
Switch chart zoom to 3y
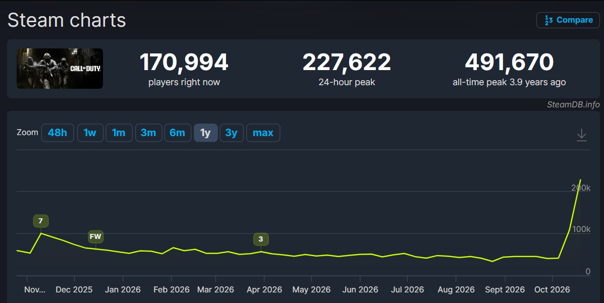[232, 133]
